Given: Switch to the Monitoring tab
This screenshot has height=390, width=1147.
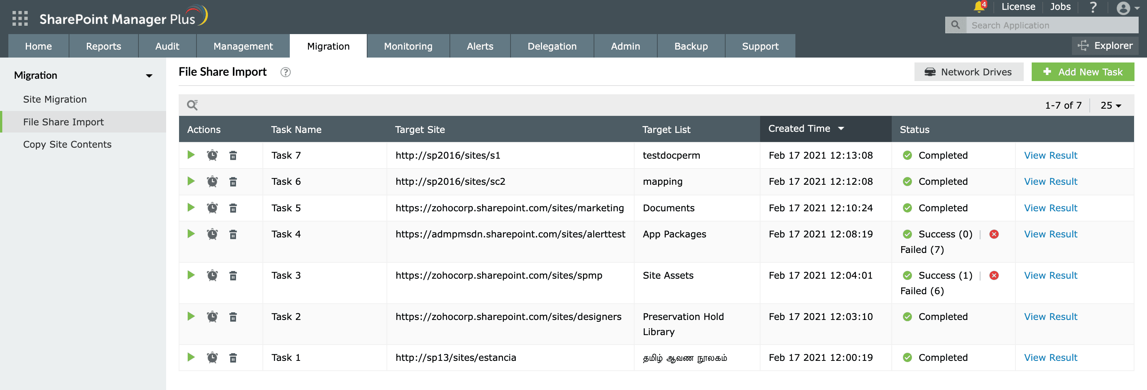Looking at the screenshot, I should tap(408, 46).
